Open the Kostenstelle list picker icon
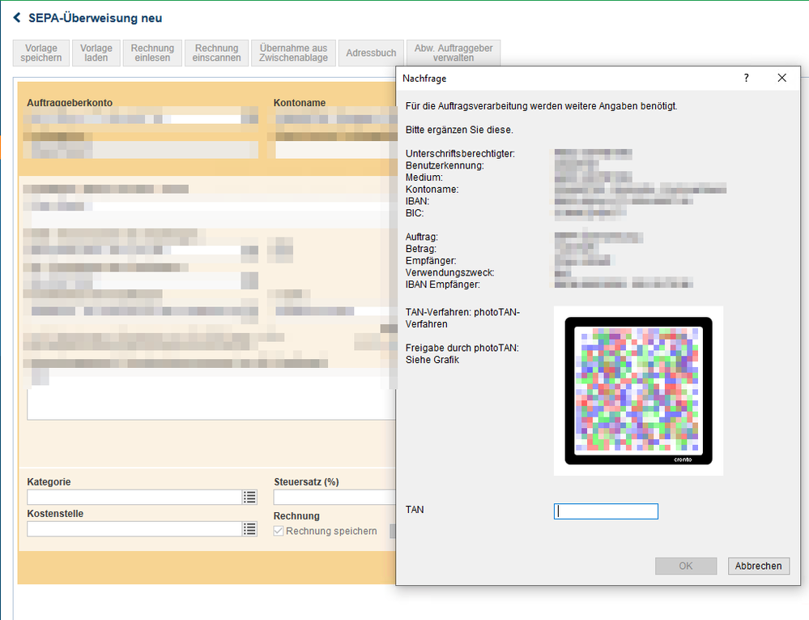809x620 pixels. click(x=249, y=529)
